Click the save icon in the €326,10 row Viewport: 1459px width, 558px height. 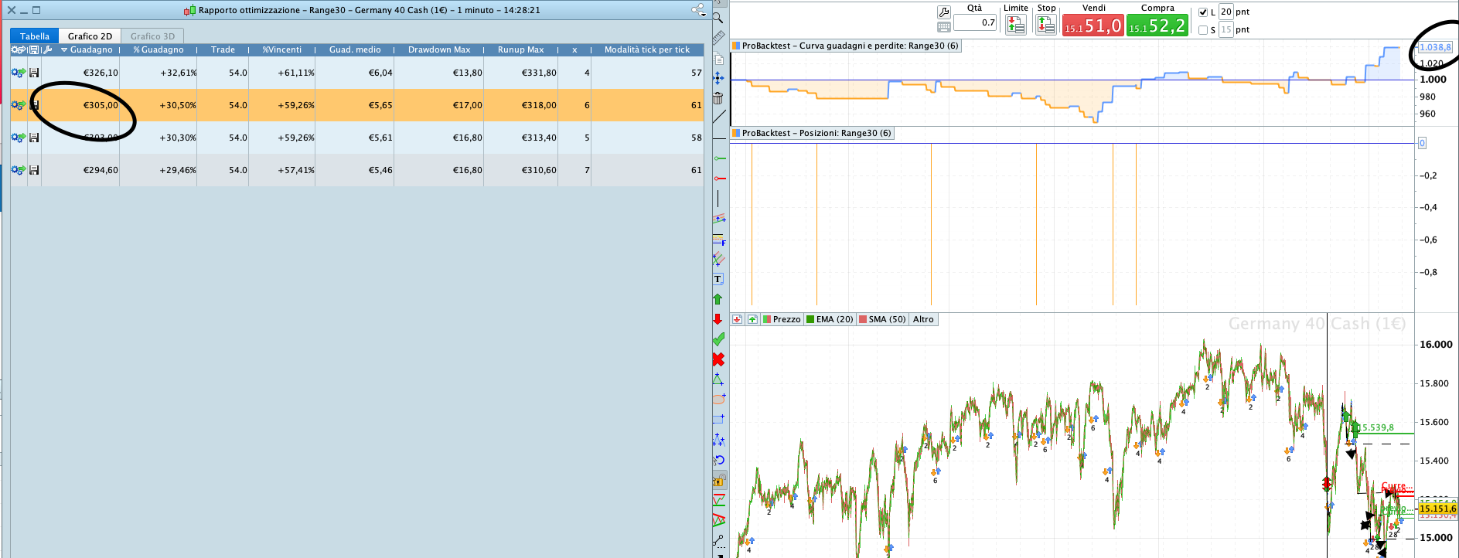coord(34,73)
